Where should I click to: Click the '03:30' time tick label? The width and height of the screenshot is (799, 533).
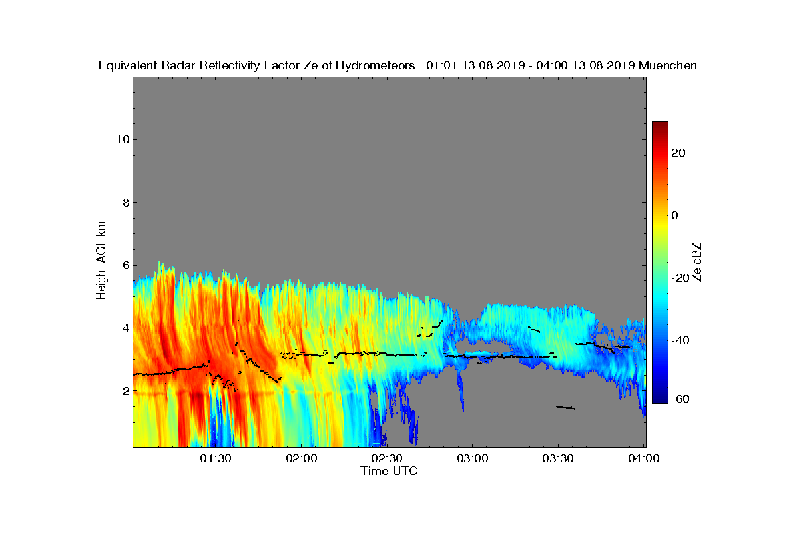(x=559, y=459)
